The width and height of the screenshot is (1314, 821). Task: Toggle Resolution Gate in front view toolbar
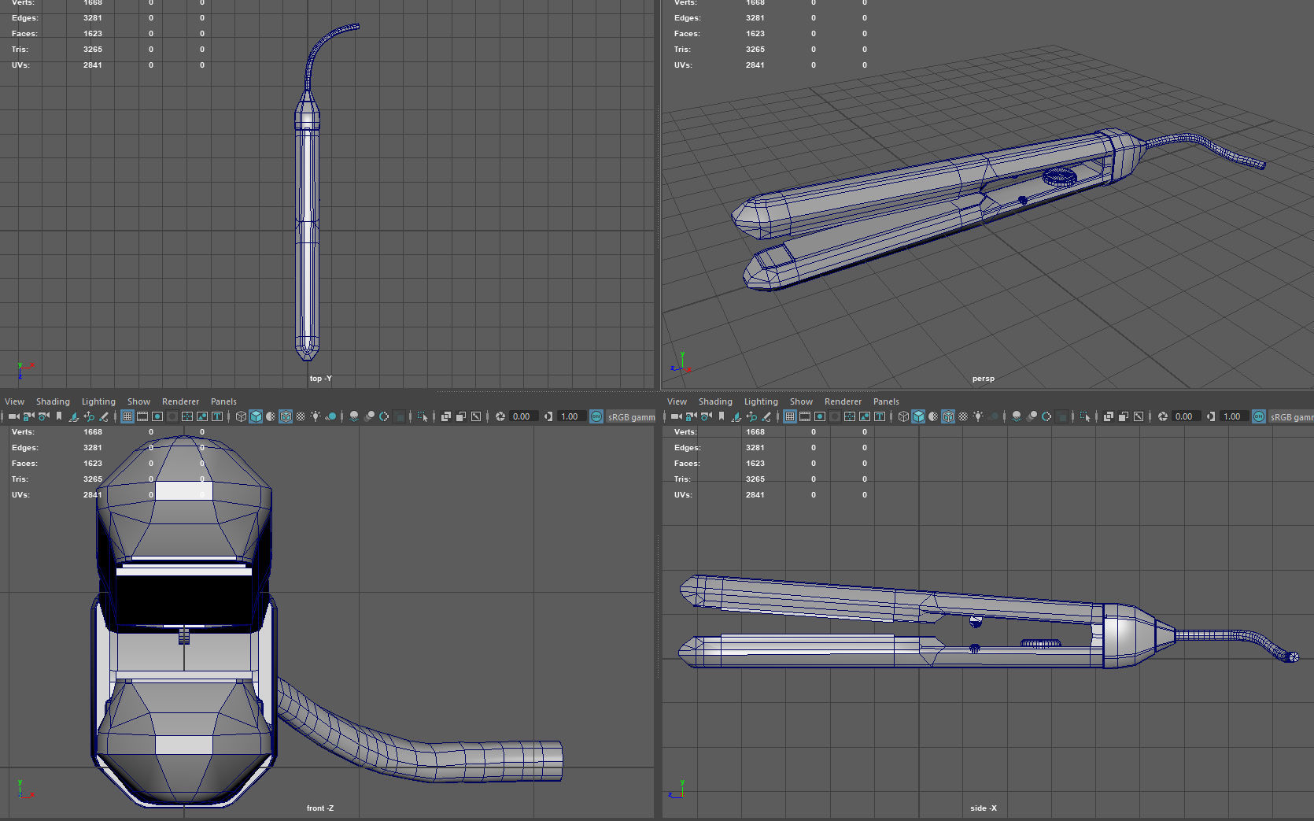click(x=157, y=416)
